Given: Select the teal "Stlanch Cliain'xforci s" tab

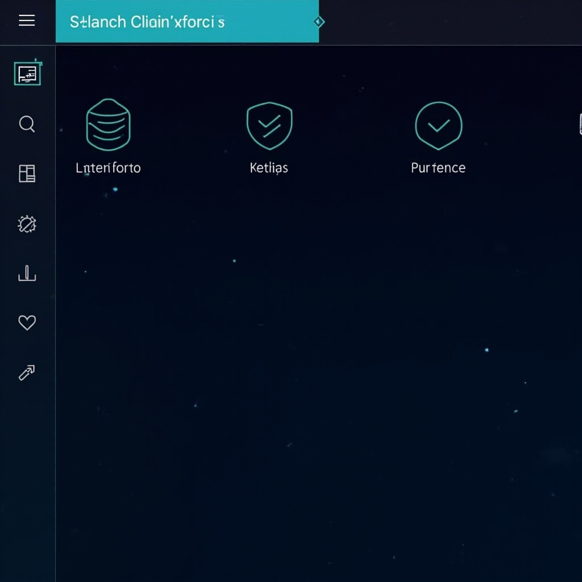Looking at the screenshot, I should pyautogui.click(x=187, y=22).
